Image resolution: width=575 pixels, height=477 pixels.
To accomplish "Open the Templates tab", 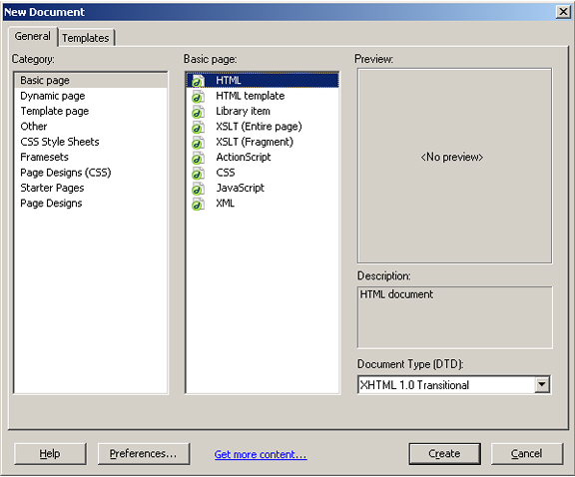I will pos(86,38).
